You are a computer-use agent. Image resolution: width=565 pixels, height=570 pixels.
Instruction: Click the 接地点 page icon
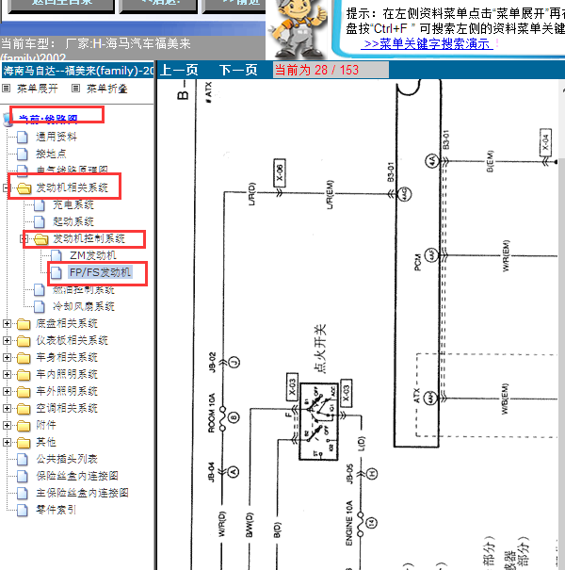[x=23, y=155]
